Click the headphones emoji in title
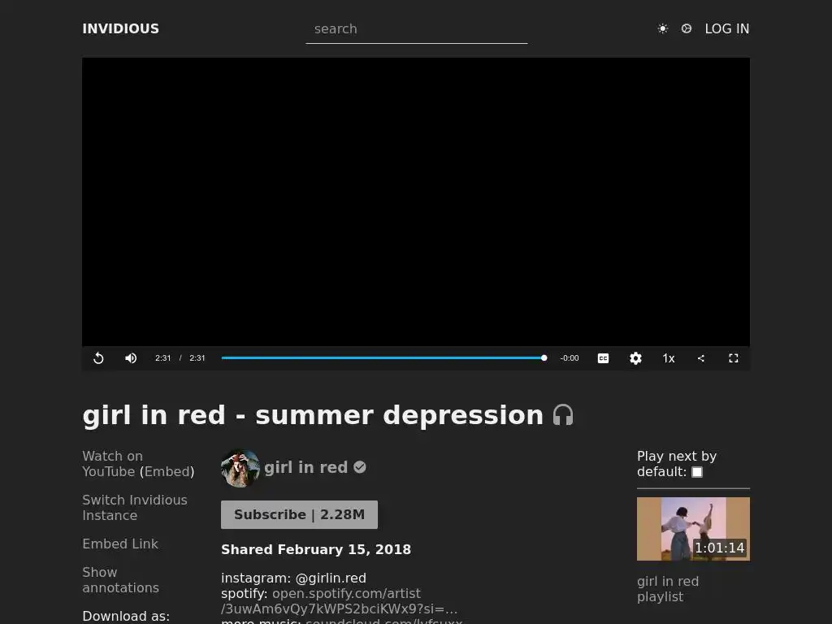 563,415
